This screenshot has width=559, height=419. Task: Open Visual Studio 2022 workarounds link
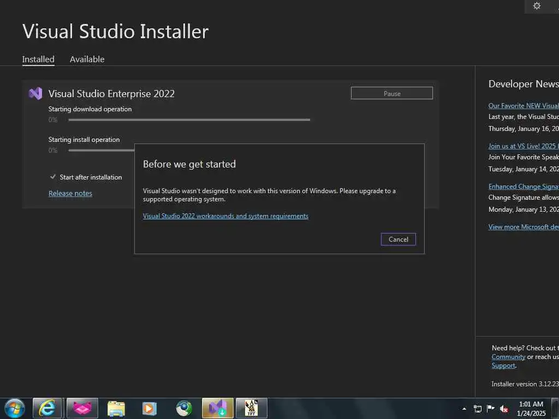pos(225,216)
